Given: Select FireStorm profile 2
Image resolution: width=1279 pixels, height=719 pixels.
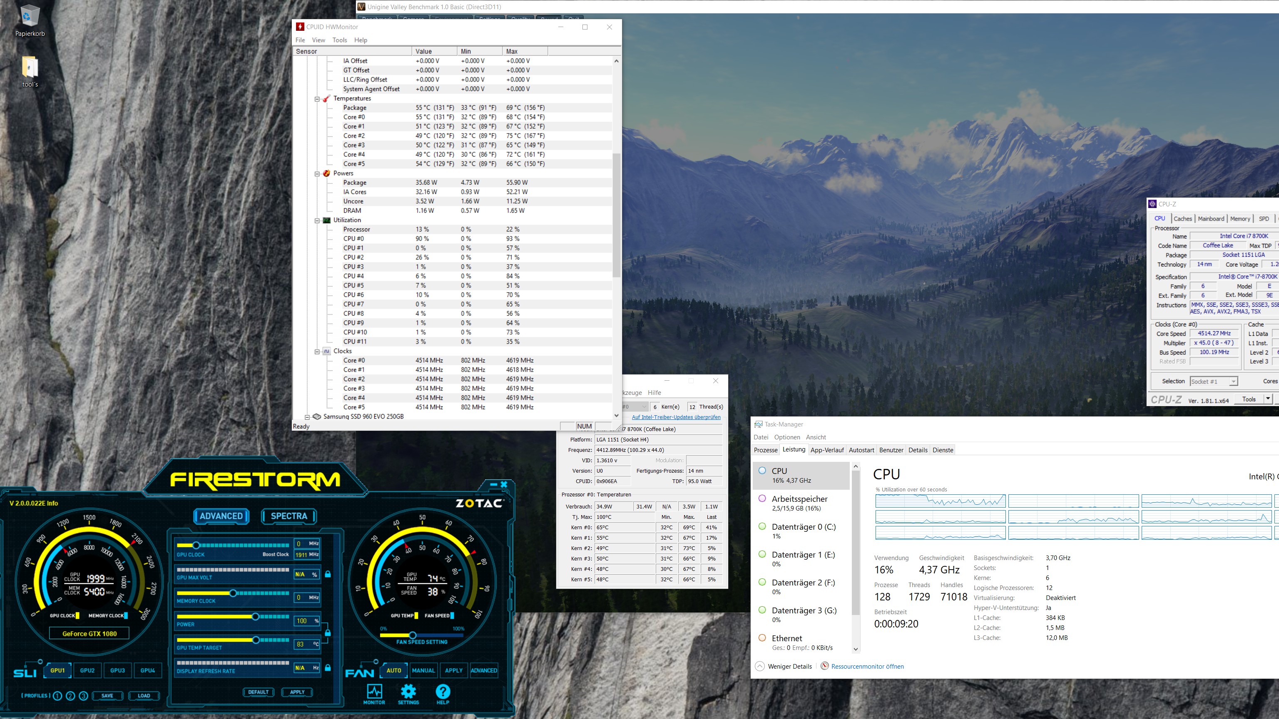Looking at the screenshot, I should [x=70, y=696].
